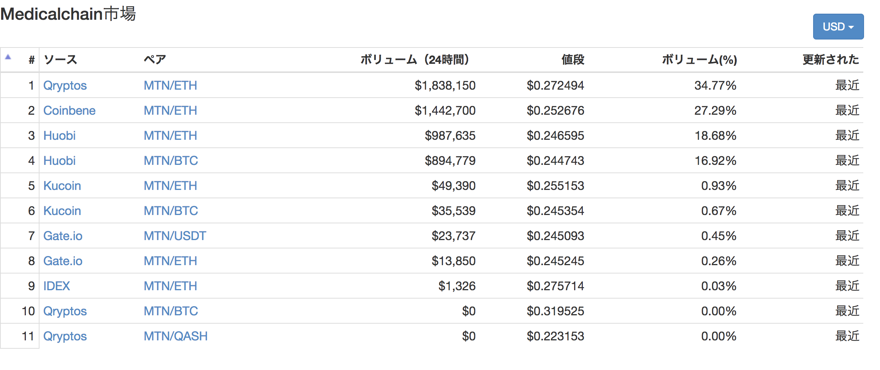Viewport: 880px width, 370px height.
Task: Open Huobi link in row 4
Action: (x=60, y=161)
